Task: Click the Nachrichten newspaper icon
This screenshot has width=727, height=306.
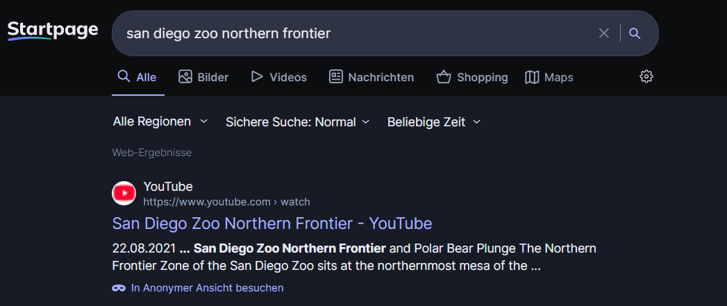Action: [x=335, y=77]
